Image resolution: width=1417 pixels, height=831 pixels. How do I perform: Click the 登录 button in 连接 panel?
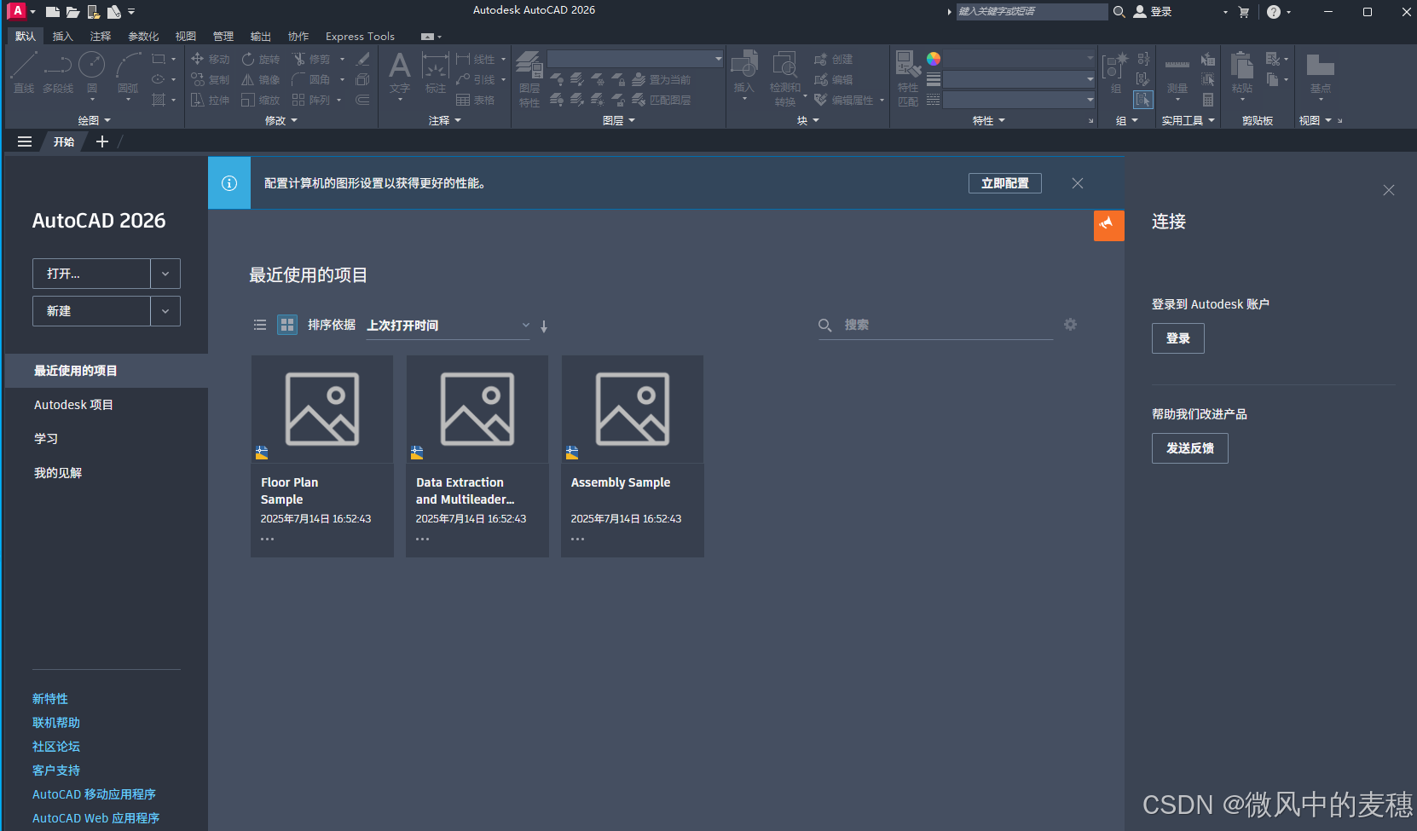point(1178,338)
